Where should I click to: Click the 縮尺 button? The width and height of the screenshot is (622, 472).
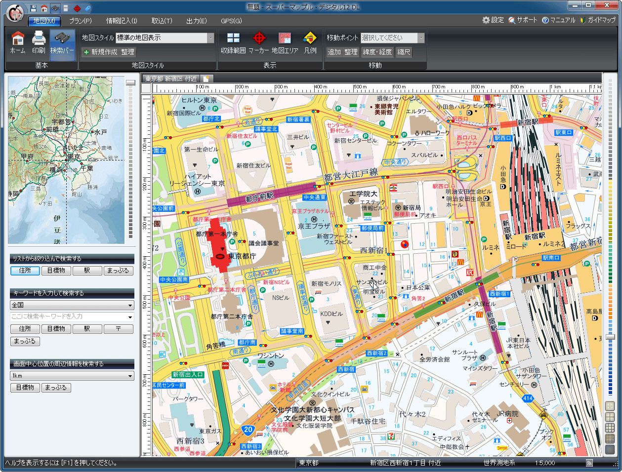pyautogui.click(x=404, y=52)
